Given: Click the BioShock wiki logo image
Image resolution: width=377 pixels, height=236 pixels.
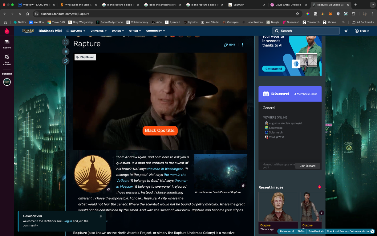Looking at the screenshot, I should pos(28,31).
